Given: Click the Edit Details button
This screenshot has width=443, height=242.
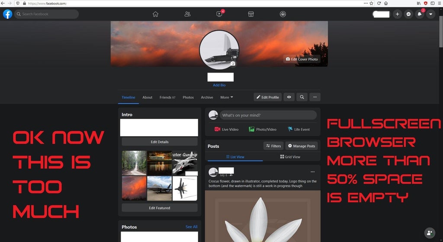Looking at the screenshot, I should (x=160, y=142).
